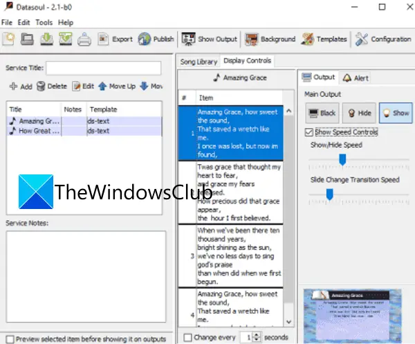
Task: Click the Show/Hide Speed slider handle
Action: (342, 160)
